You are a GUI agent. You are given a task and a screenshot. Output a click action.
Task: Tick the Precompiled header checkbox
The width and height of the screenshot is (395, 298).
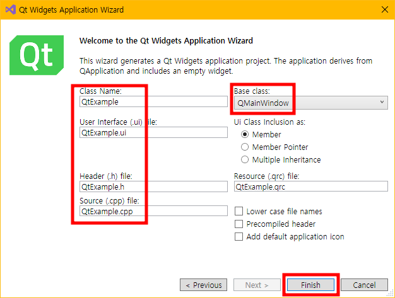(239, 224)
